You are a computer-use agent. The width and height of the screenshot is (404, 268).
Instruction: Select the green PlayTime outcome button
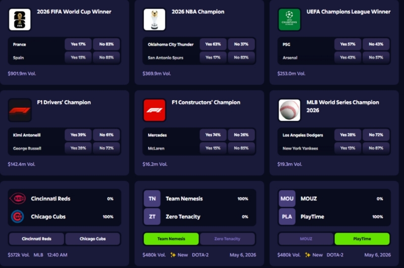click(362, 239)
